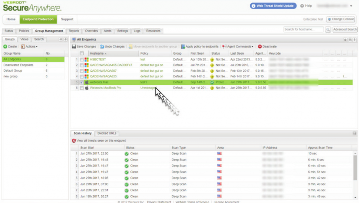The width and height of the screenshot is (359, 203).
Task: Sort endpoints by the Hostname column
Action: 114,54
